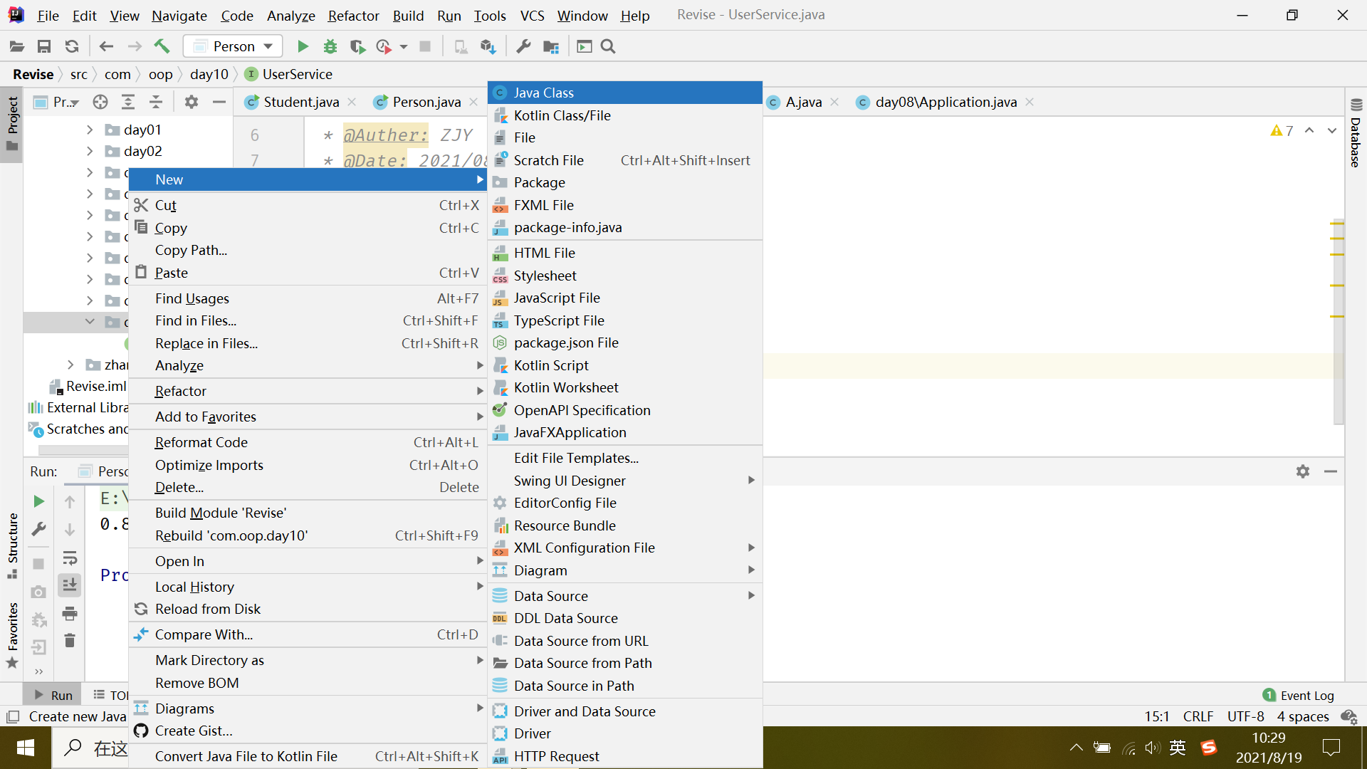Run Person with the green play icon

tap(303, 46)
